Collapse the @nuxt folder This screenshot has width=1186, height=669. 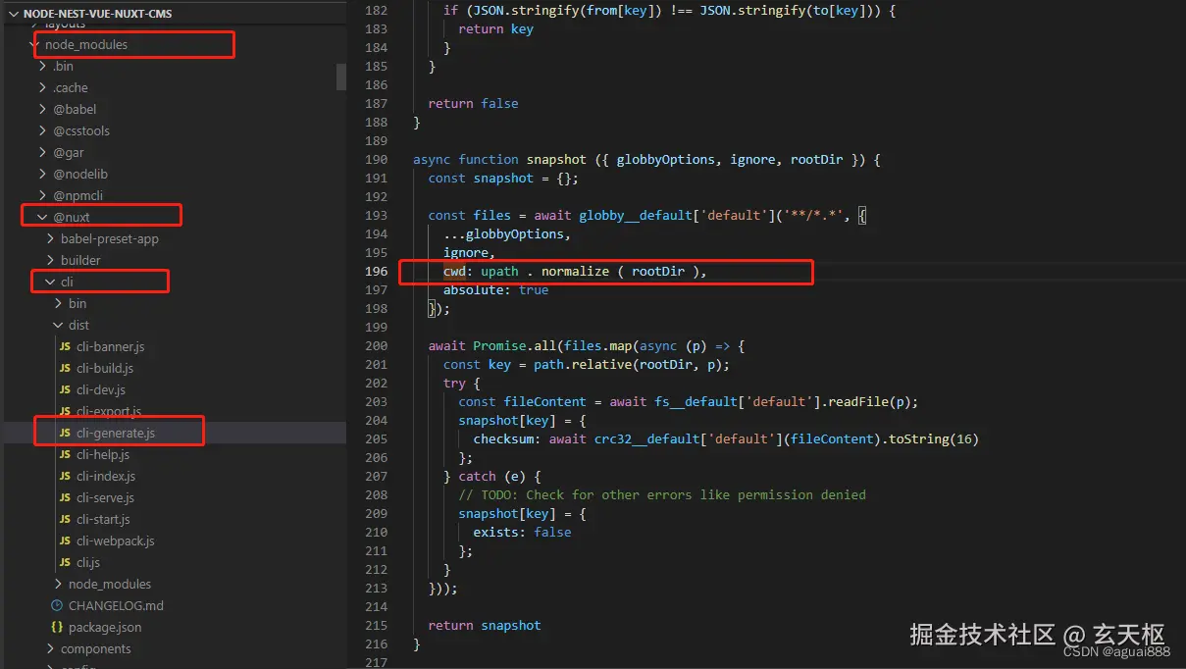point(42,217)
